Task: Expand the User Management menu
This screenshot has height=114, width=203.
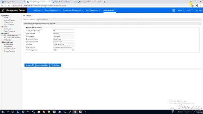Action: coord(93,10)
